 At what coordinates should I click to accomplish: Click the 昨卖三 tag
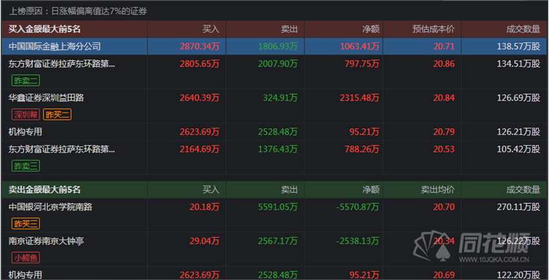pos(26,166)
